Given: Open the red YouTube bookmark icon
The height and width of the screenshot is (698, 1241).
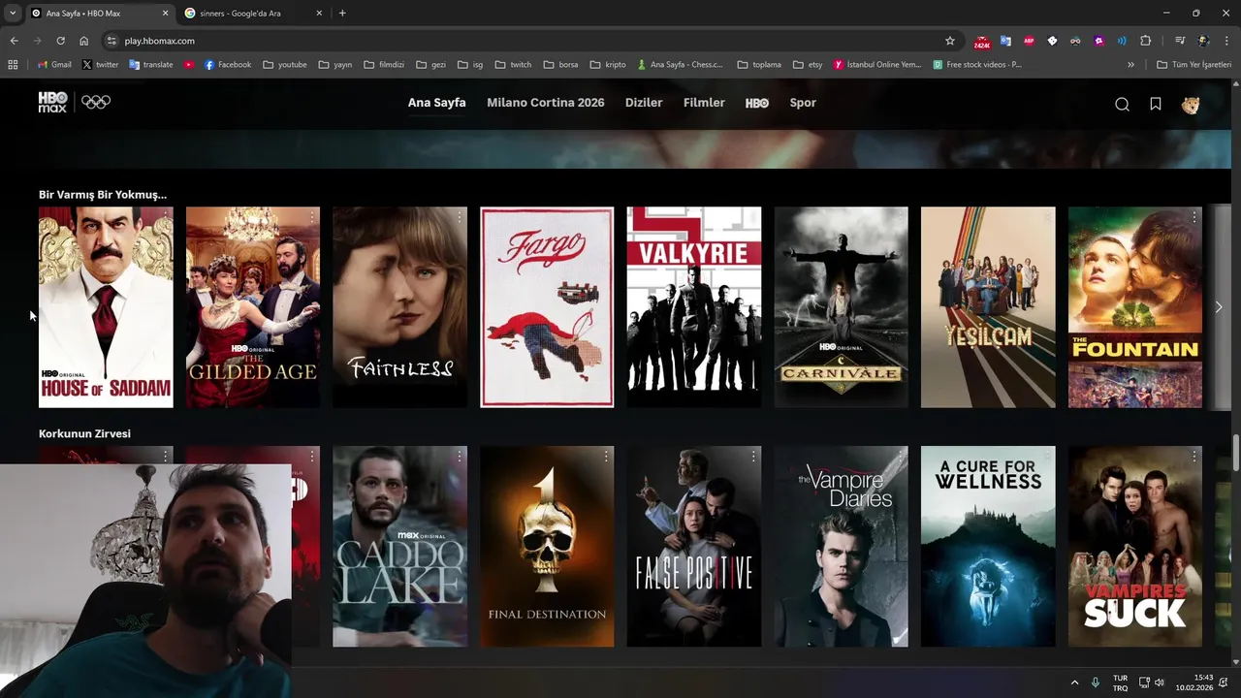Looking at the screenshot, I should pyautogui.click(x=189, y=65).
